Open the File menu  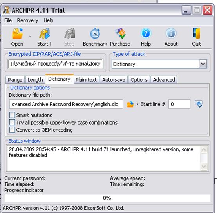tap(8, 20)
